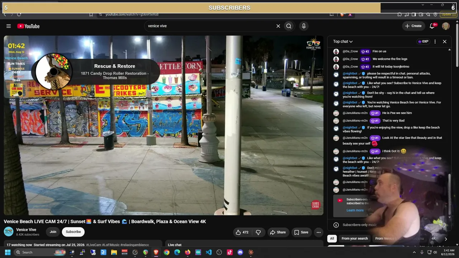
Task: Like the video with thumbs up
Action: pyautogui.click(x=242, y=232)
